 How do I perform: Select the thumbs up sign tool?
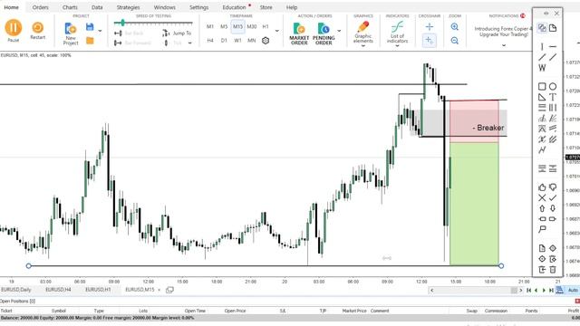click(x=542, y=187)
